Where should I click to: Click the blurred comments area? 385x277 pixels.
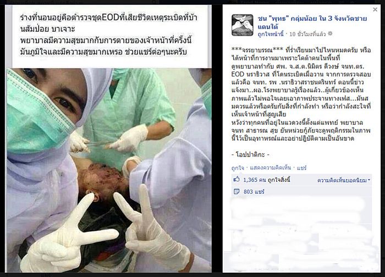pyautogui.click(x=301, y=231)
